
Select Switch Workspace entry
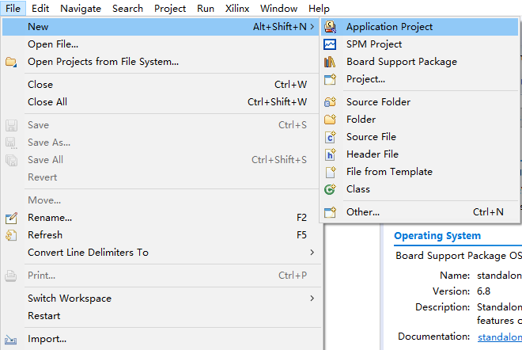pos(161,299)
